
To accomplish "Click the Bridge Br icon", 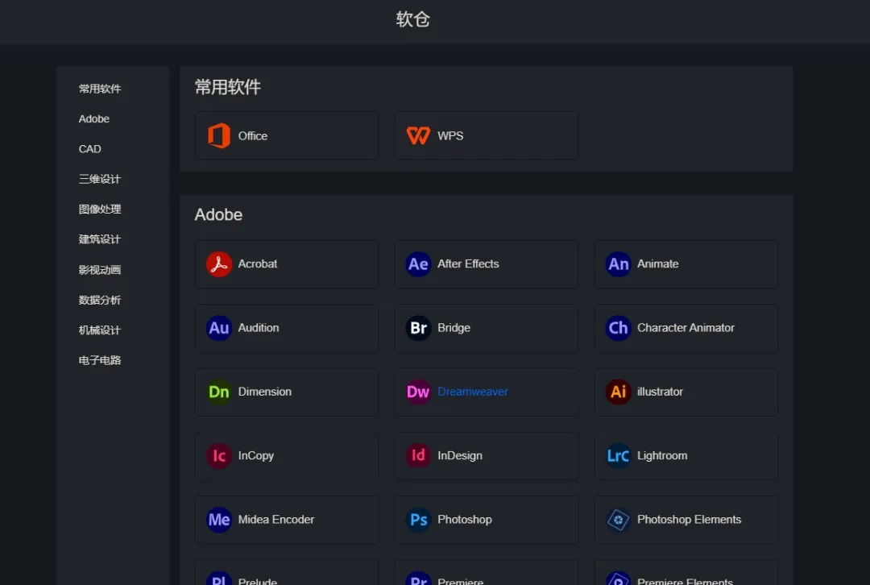I will click(x=418, y=328).
